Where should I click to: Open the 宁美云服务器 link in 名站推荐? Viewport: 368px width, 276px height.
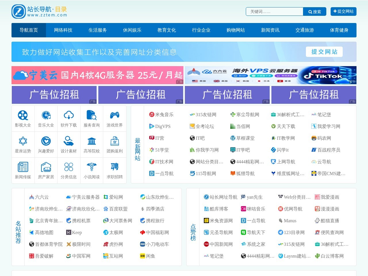pyautogui.click(x=86, y=197)
